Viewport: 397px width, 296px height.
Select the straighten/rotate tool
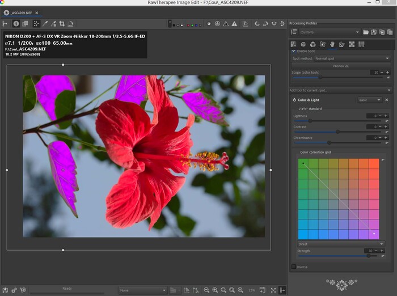pos(70,24)
